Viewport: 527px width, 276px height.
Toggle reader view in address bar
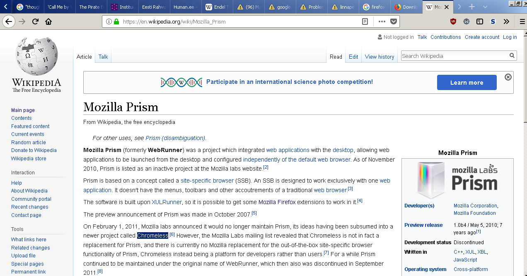pyautogui.click(x=365, y=21)
